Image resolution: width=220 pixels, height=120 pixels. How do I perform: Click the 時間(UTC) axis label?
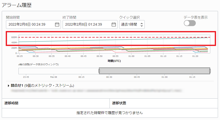click(x=114, y=61)
